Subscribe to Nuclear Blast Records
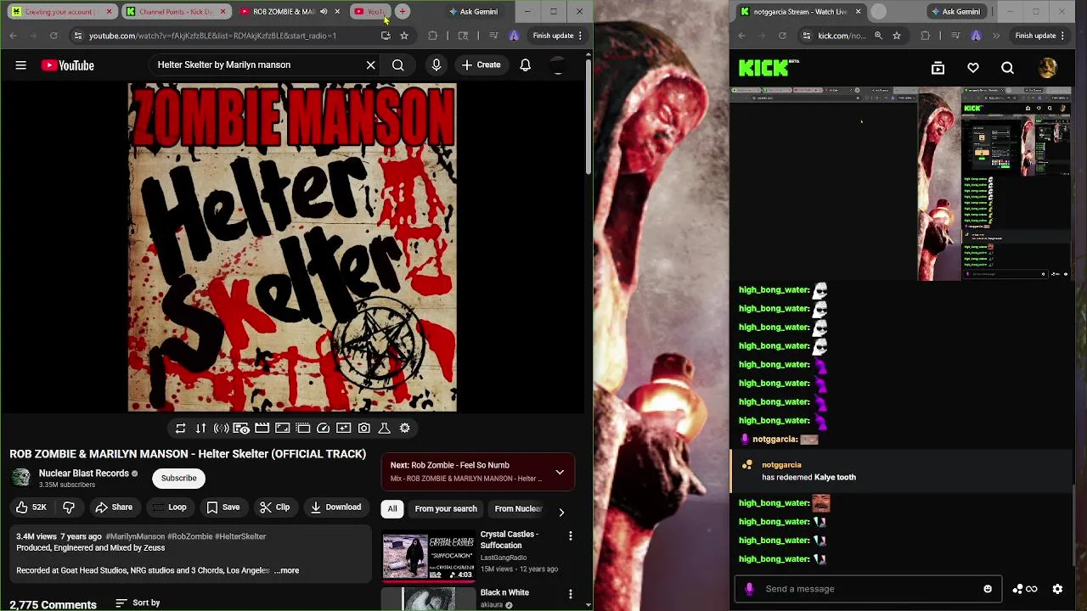1087x611 pixels. tap(178, 478)
